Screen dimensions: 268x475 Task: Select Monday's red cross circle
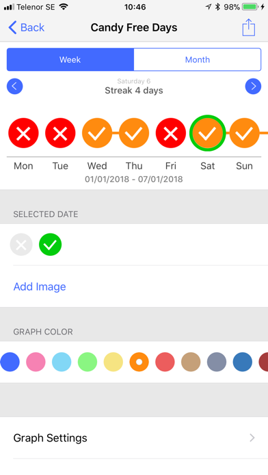23,133
